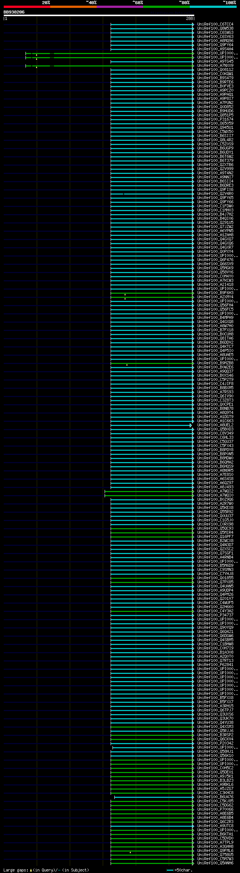
Task: Select the hit UniRef100_B9RTE6
Action: pyautogui.click(x=215, y=82)
